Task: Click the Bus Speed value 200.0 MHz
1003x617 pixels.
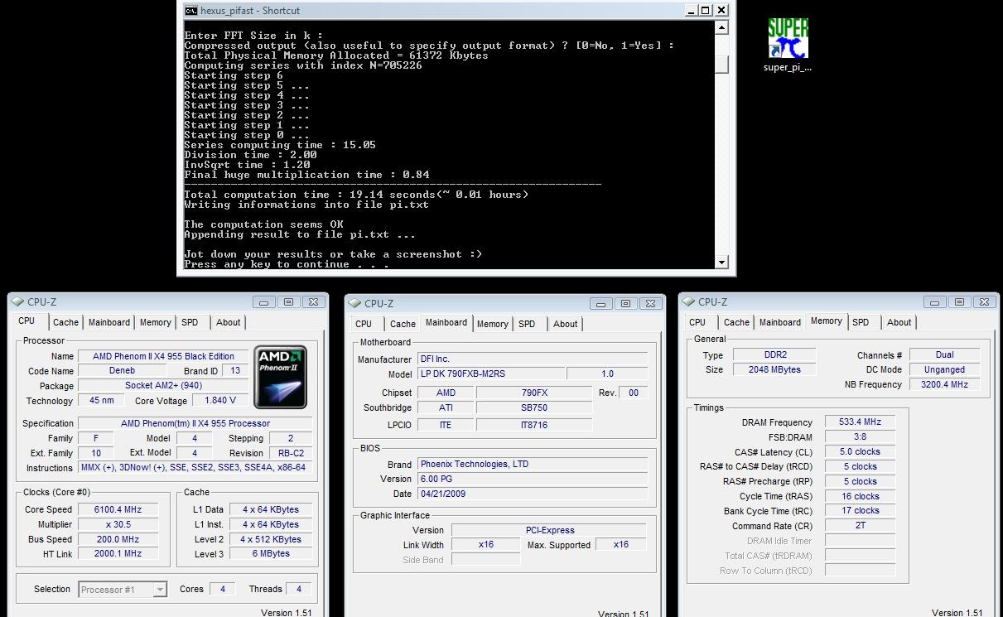Action: point(118,540)
